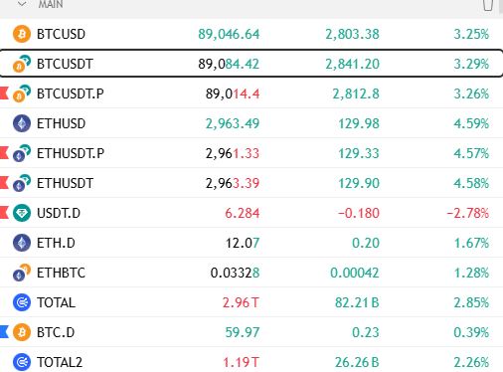Viewport: 503px width, 372px height.
Task: Click the red flag on USDT.D row
Action: (4, 213)
